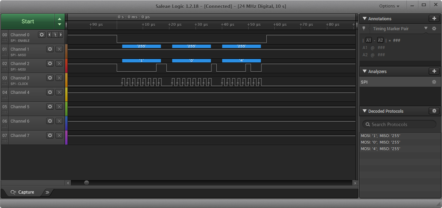This screenshot has height=208, width=442.
Task: Click the +10 µs time ruler mark
Action: (149, 24)
